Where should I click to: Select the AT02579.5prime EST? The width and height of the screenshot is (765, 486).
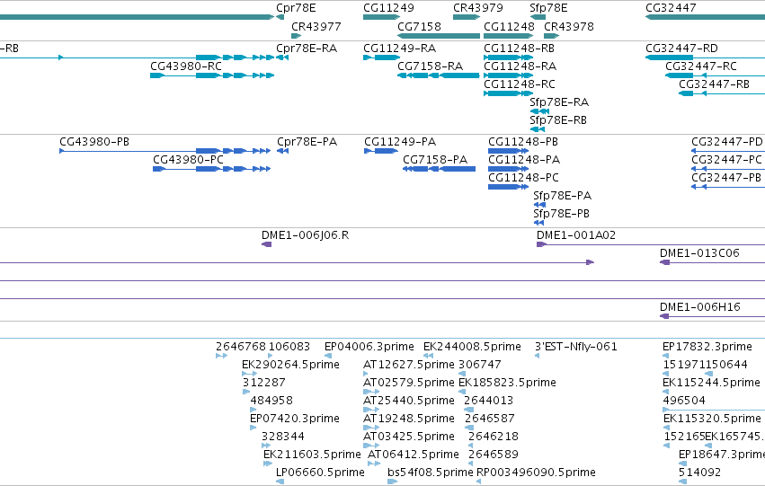(371, 392)
